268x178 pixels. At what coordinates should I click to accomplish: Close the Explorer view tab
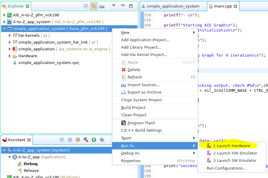[x=27, y=6]
